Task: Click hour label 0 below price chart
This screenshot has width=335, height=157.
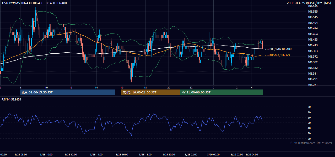Action: tap(213, 87)
